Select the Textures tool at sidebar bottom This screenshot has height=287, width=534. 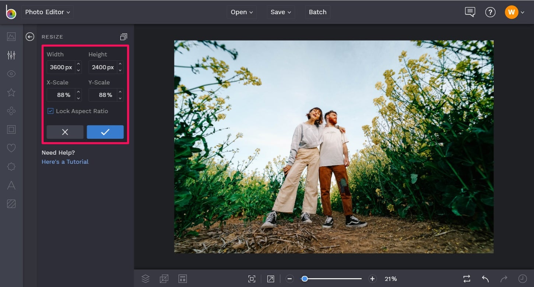[11, 204]
